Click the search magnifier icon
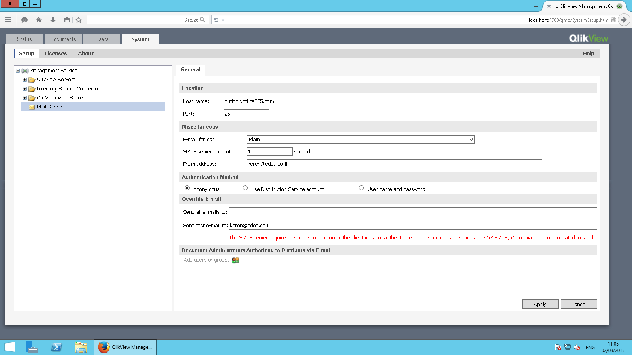 203,20
